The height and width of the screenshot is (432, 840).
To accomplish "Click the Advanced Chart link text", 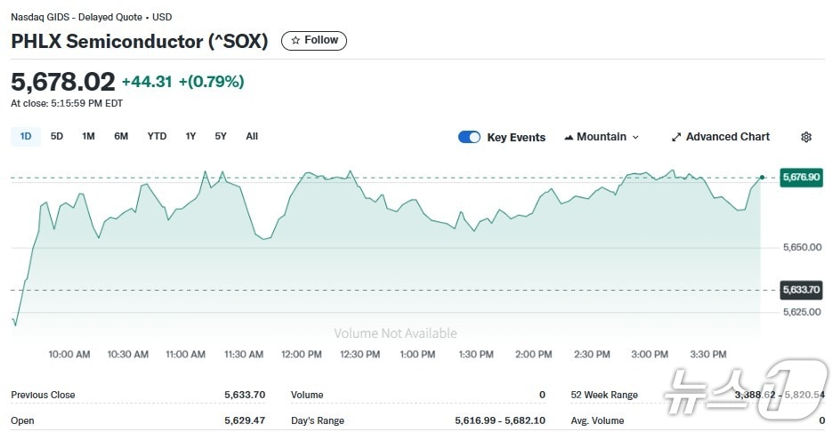I will tap(727, 137).
